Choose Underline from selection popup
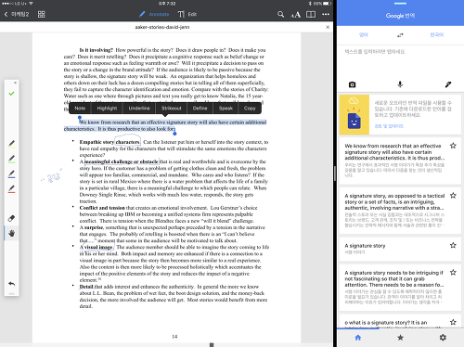The image size is (464, 347). click(x=139, y=109)
